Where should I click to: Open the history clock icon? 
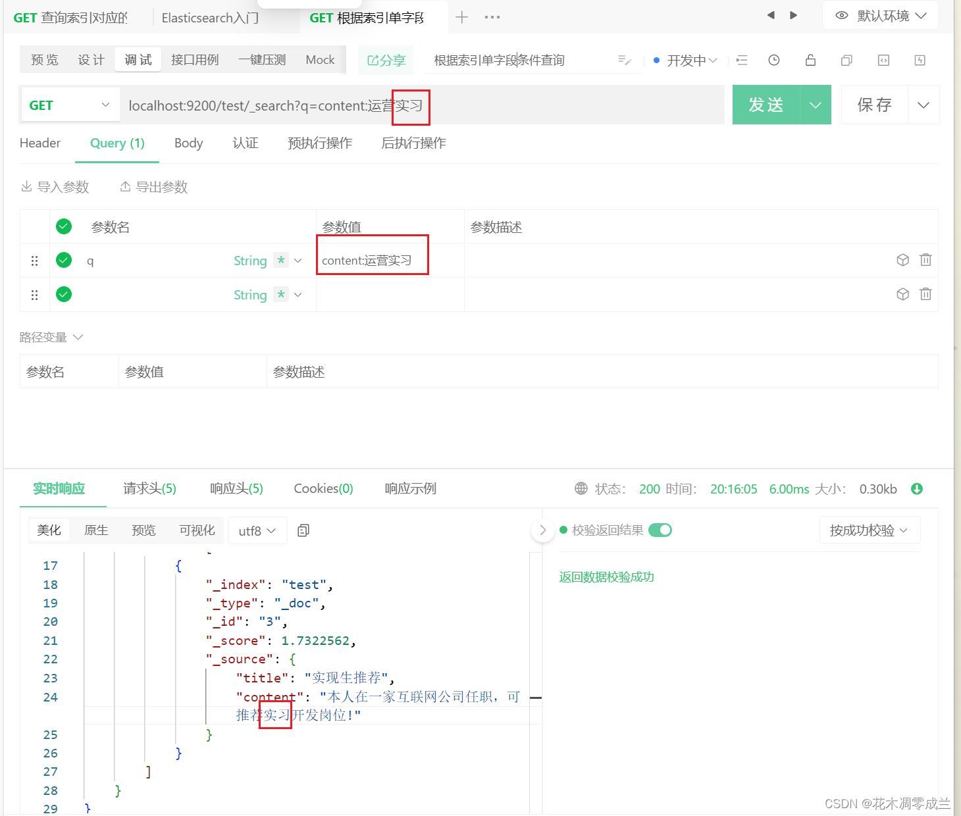(x=774, y=61)
